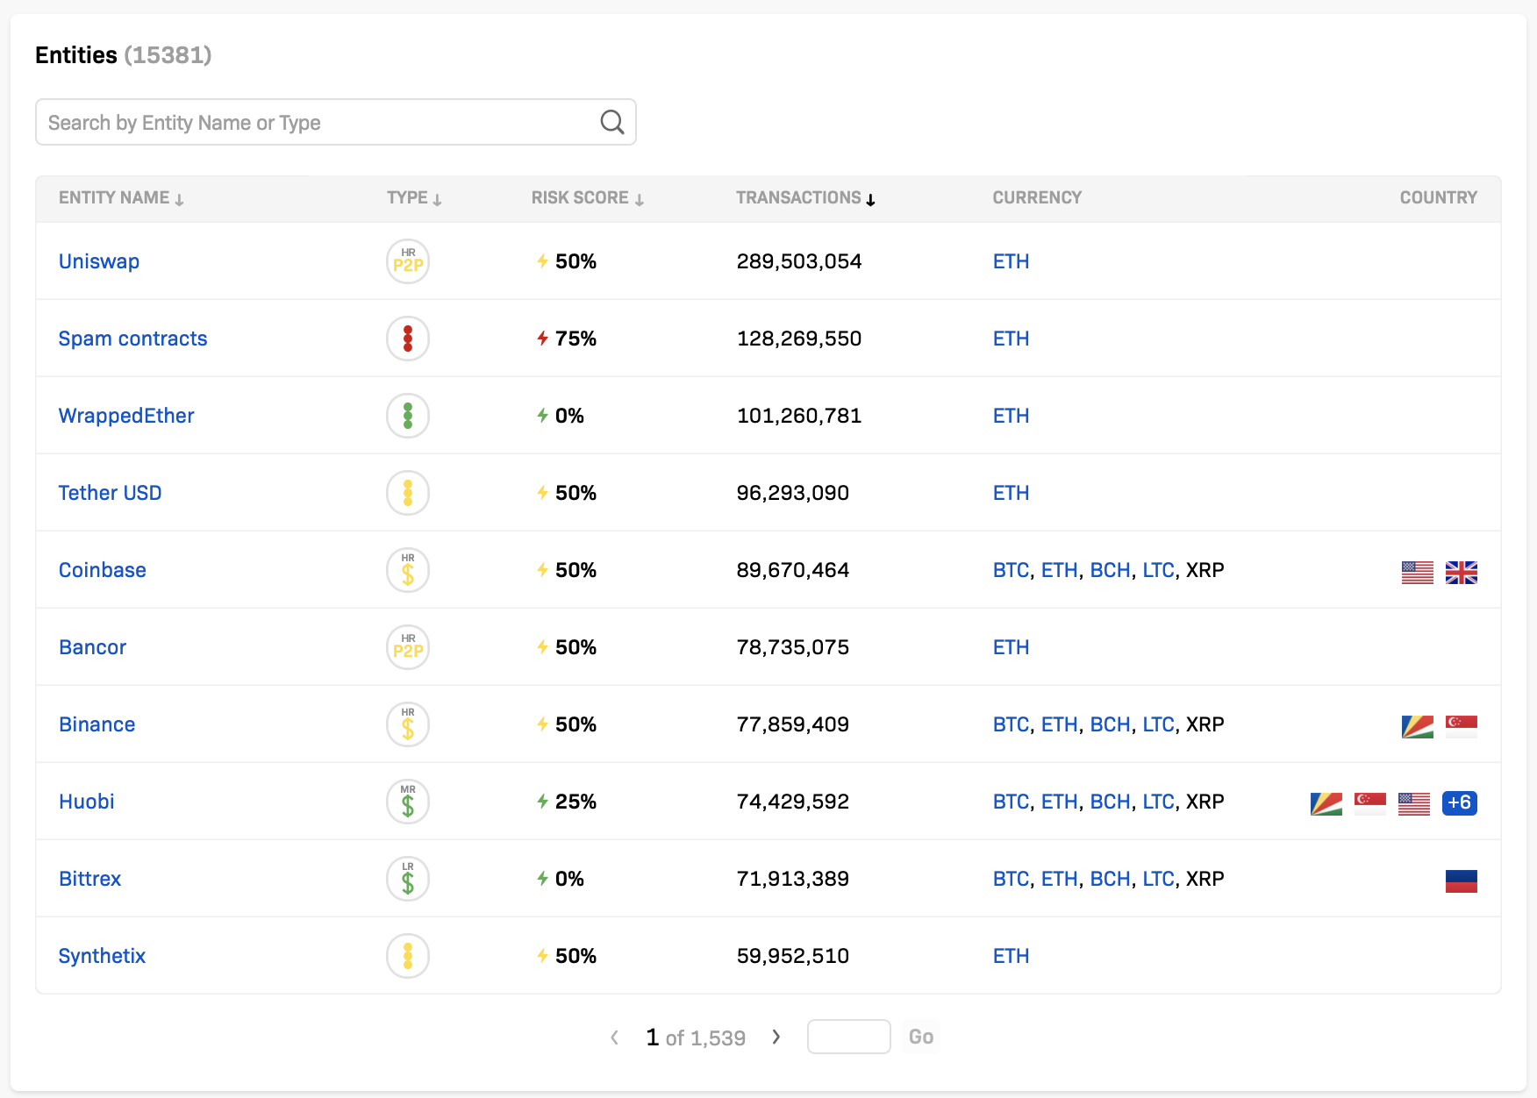Click ETH currency link for Bittrex
1537x1098 pixels.
tap(1059, 879)
